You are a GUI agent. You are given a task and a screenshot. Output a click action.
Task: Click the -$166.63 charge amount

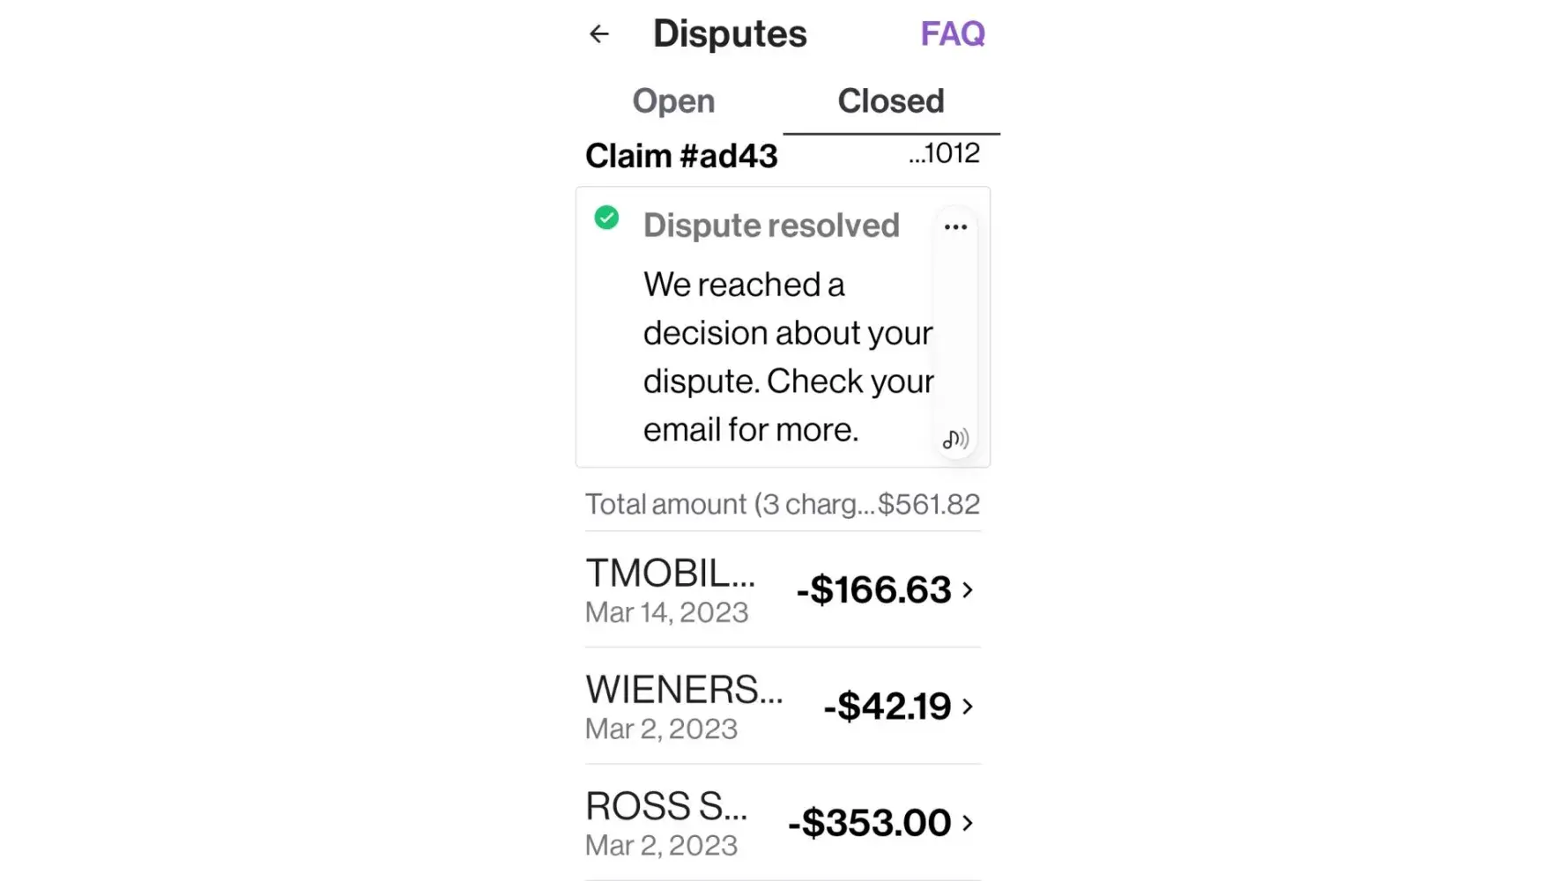pos(873,589)
